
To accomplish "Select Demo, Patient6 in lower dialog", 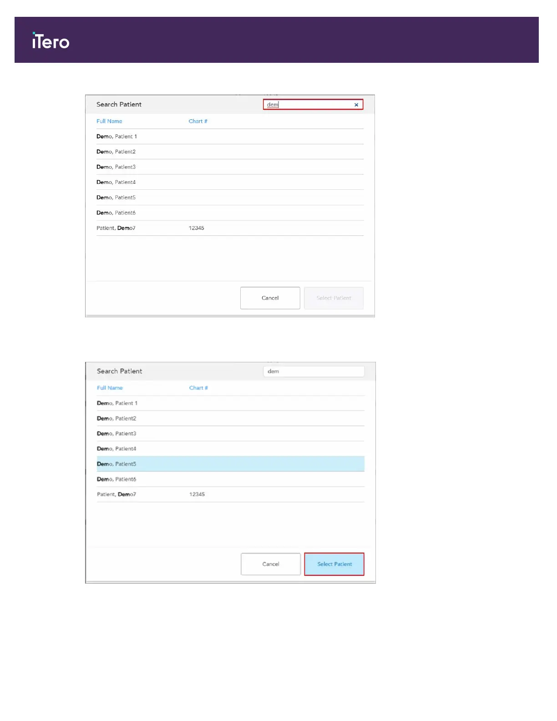I will coord(231,479).
